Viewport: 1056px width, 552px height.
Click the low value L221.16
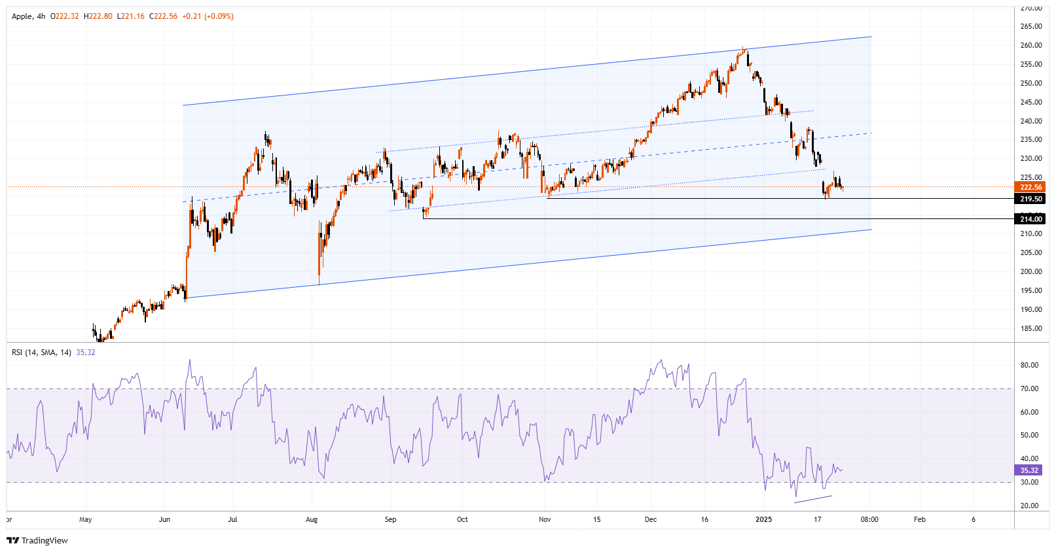click(x=131, y=16)
